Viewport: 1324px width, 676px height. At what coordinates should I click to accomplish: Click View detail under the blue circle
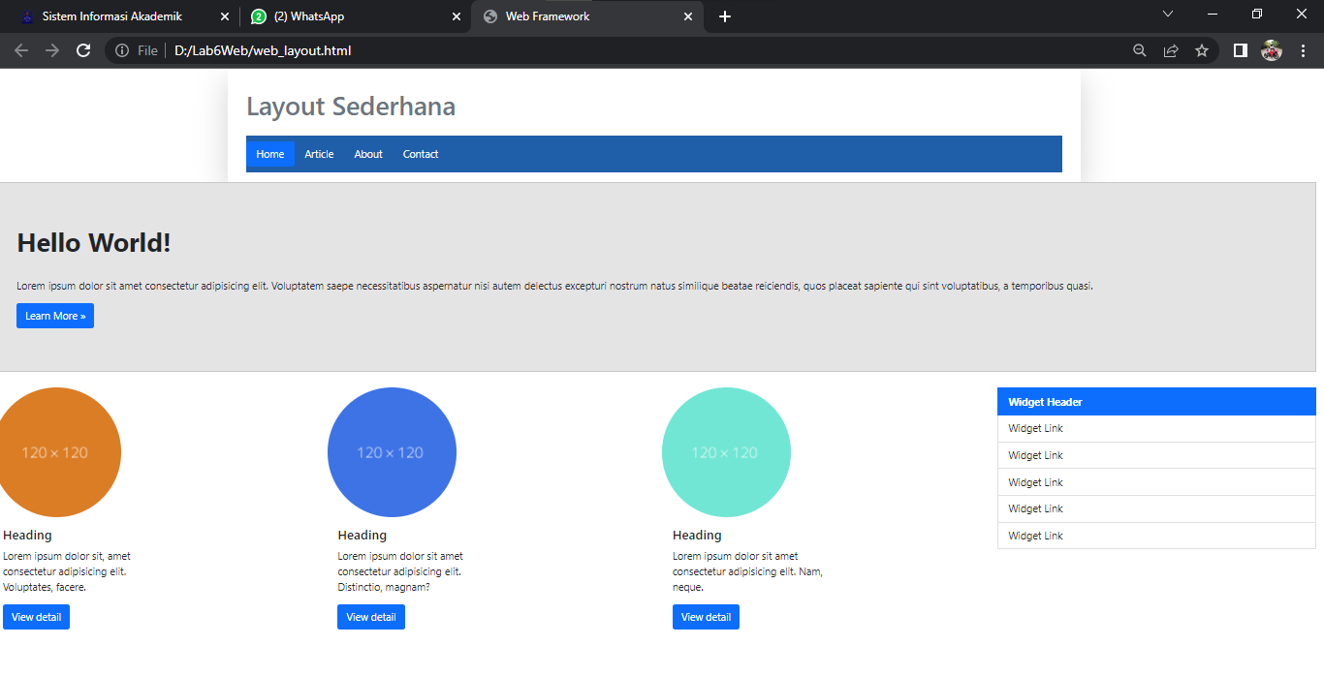(x=371, y=617)
